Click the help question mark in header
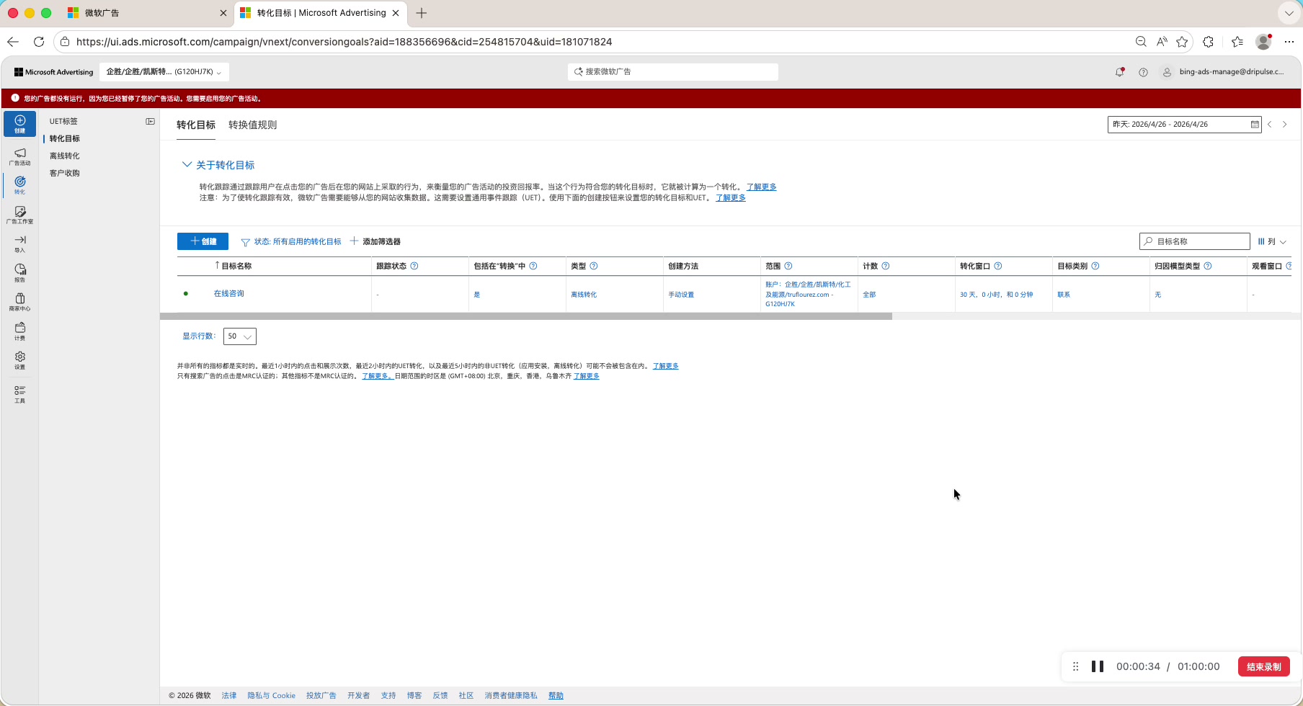This screenshot has width=1303, height=706. (1143, 72)
